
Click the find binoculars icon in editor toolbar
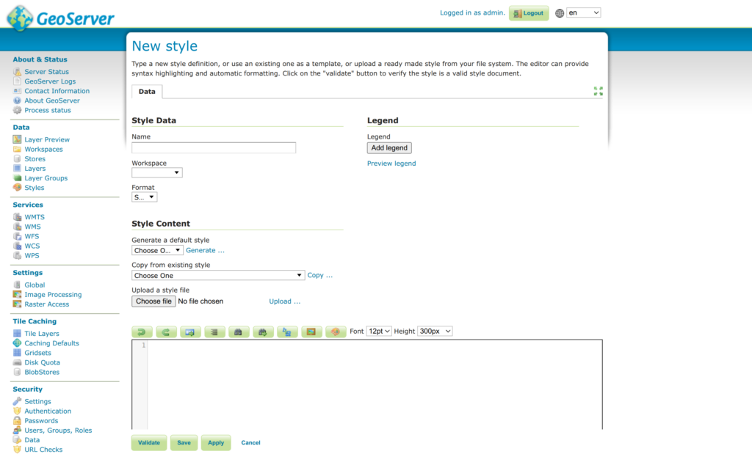point(239,332)
